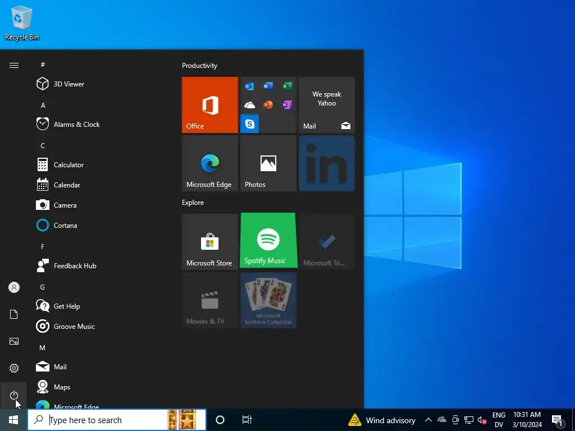Open the Microsoft Store tile
The width and height of the screenshot is (575, 431).
[x=210, y=242]
